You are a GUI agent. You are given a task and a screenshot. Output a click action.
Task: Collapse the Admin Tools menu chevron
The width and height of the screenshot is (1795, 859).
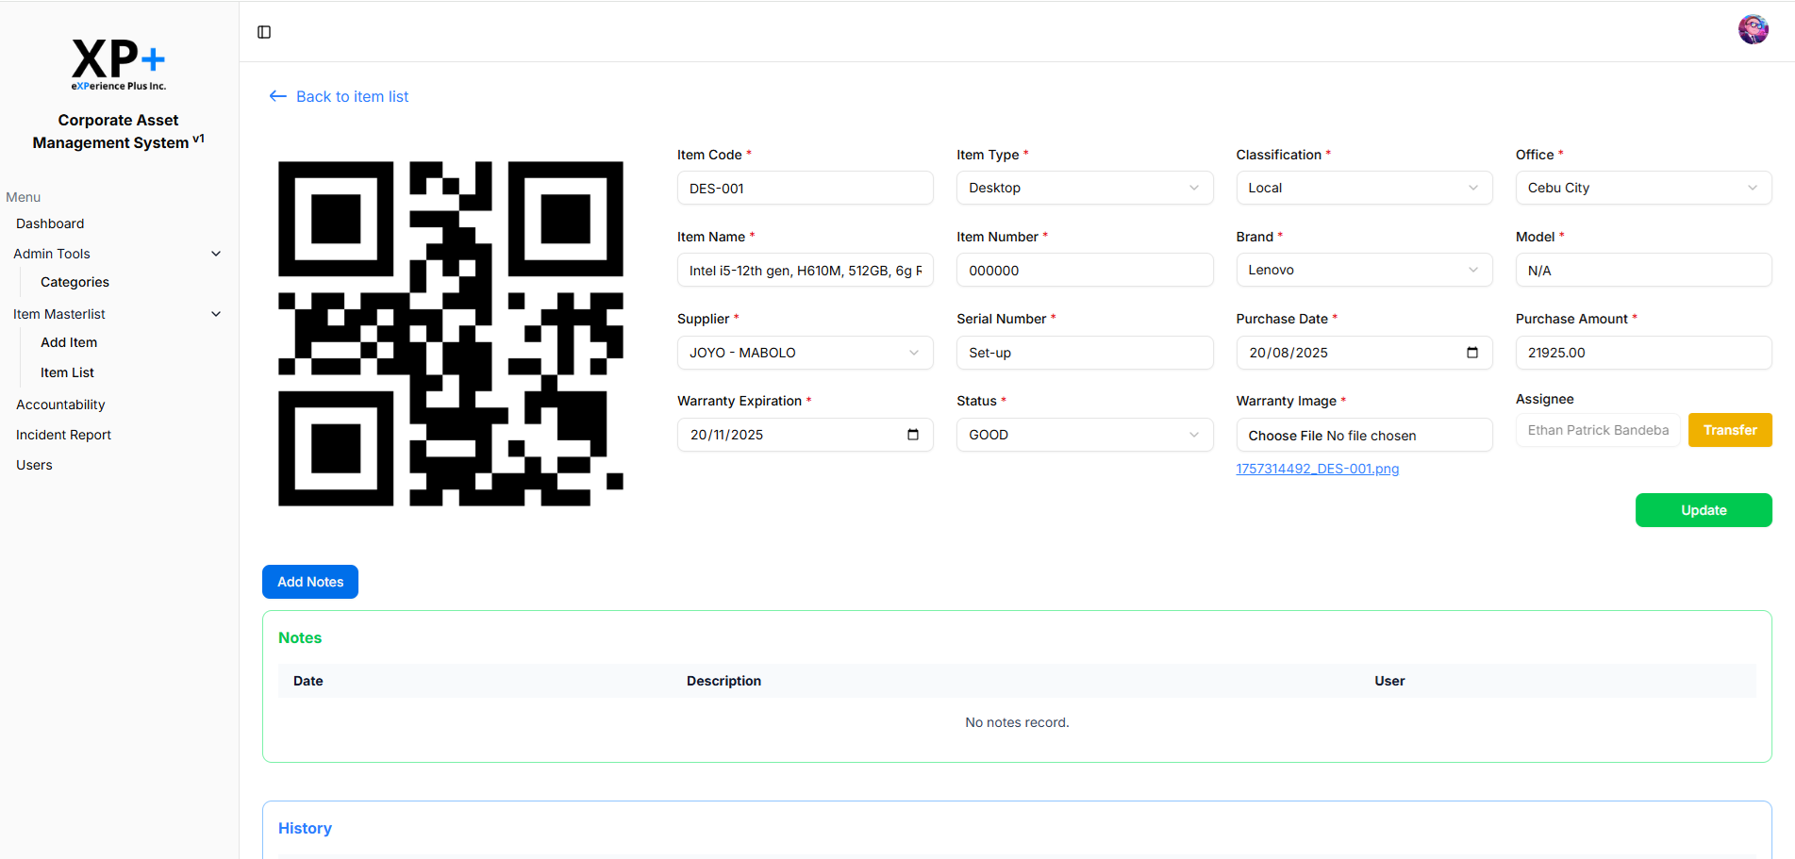pyautogui.click(x=216, y=254)
